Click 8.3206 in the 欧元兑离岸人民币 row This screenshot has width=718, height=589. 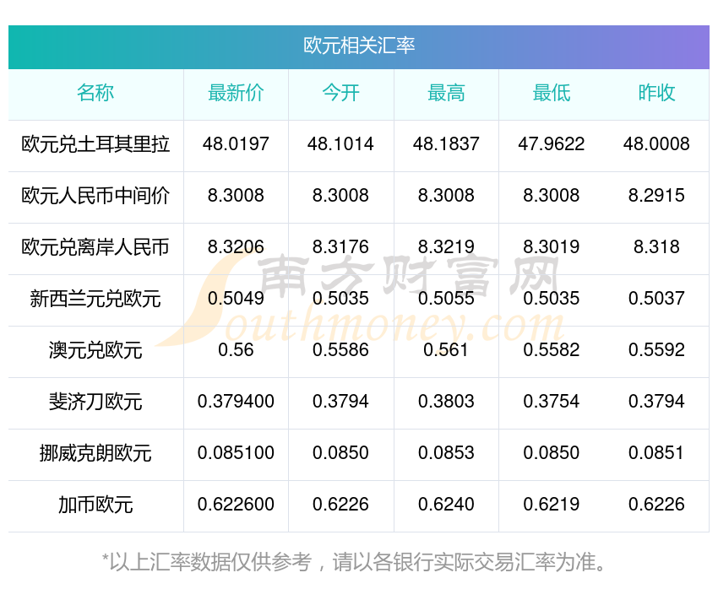click(x=236, y=247)
